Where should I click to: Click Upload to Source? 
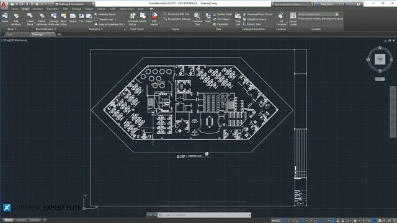click(x=254, y=19)
